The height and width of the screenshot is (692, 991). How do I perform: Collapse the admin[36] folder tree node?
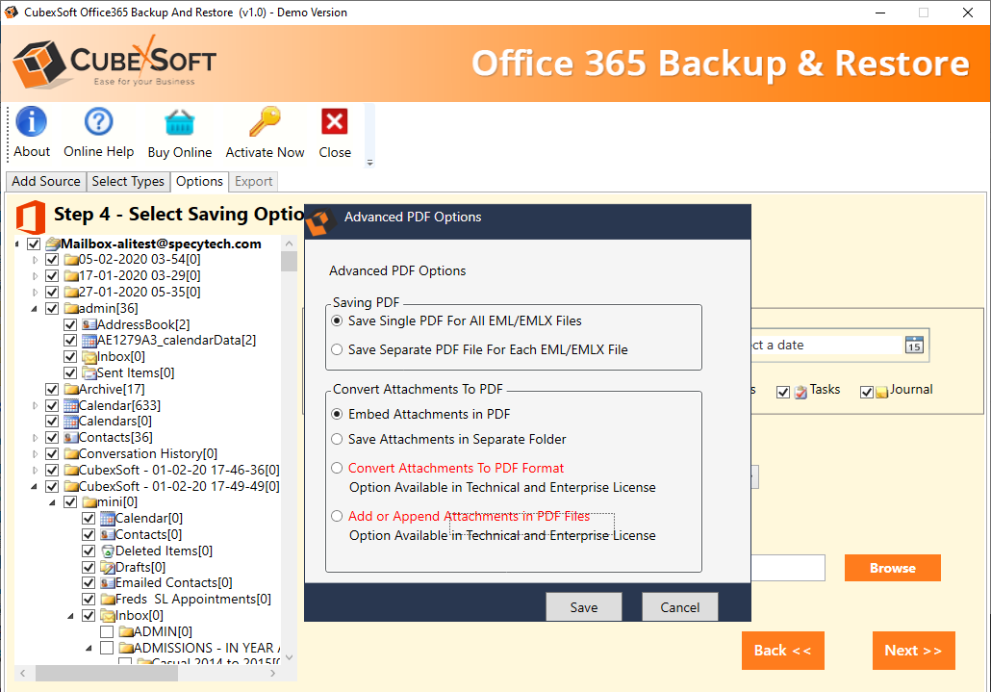pos(36,309)
